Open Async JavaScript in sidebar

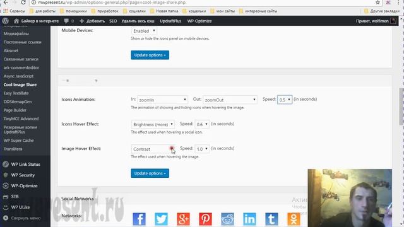(x=18, y=76)
